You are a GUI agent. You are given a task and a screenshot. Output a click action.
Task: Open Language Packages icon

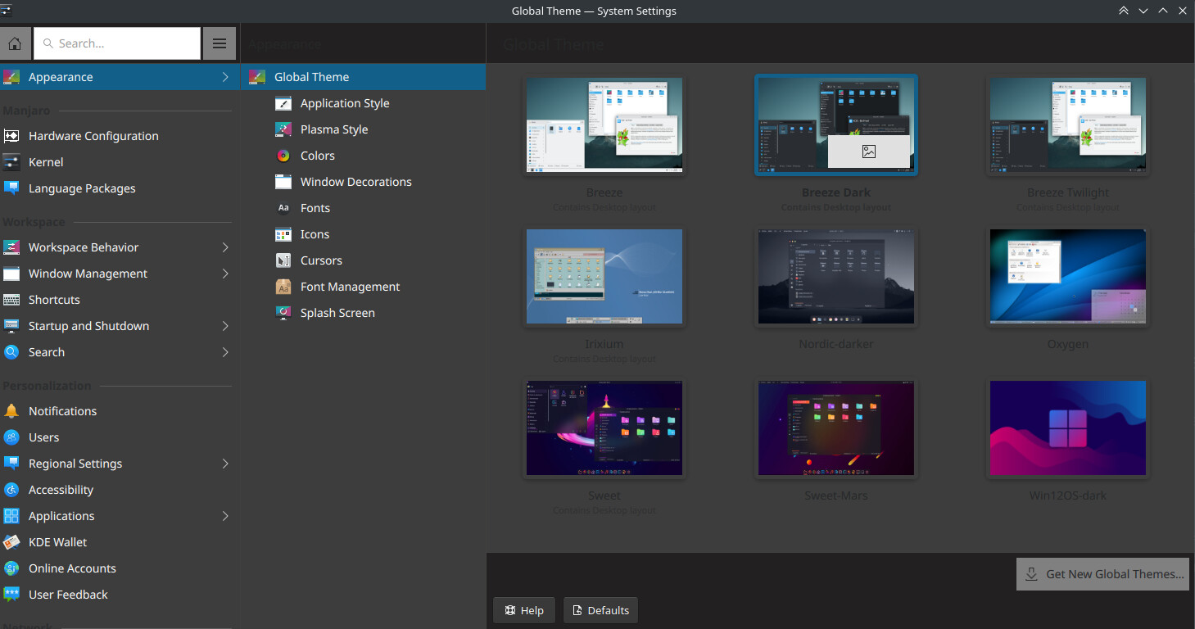pyautogui.click(x=11, y=188)
